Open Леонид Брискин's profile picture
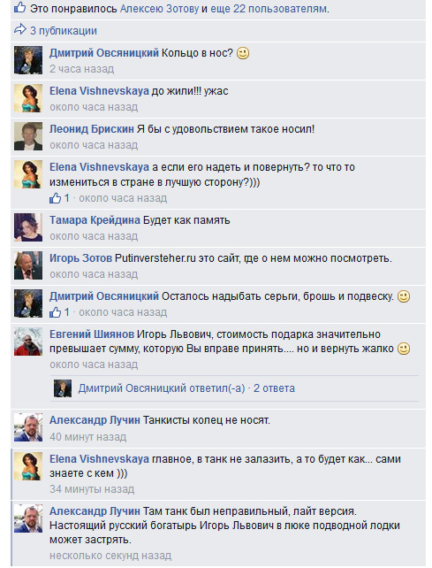This screenshot has height=568, width=432. click(28, 136)
